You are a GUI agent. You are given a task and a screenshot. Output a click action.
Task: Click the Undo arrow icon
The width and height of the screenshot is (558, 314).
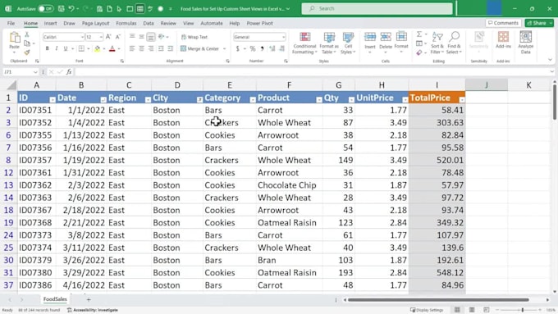coord(71,8)
